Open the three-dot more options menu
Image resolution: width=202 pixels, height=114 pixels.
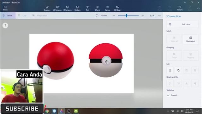click(x=159, y=16)
